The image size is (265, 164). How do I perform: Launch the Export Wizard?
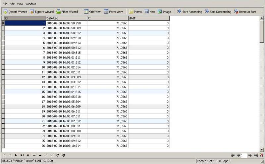[42, 12]
